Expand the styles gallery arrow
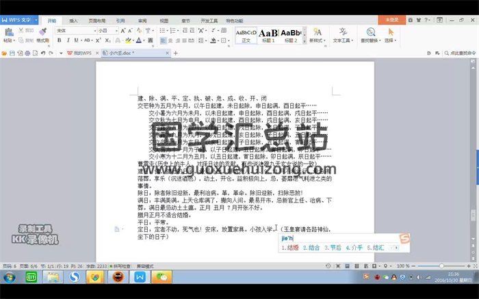This screenshot has width=479, height=299. pyautogui.click(x=305, y=41)
